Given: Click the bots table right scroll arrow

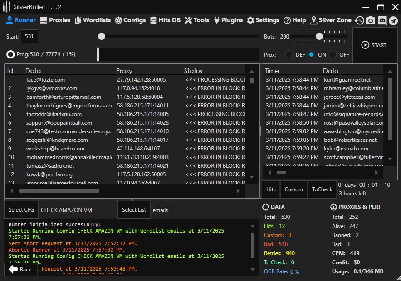Looking at the screenshot, I should click(238, 191).
